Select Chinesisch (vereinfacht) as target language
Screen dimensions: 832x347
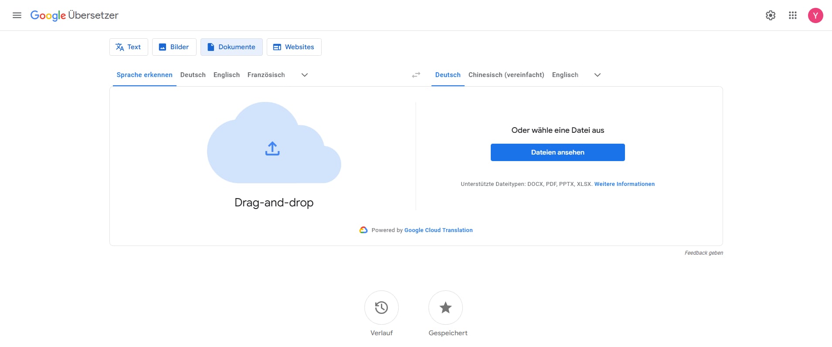tap(506, 75)
